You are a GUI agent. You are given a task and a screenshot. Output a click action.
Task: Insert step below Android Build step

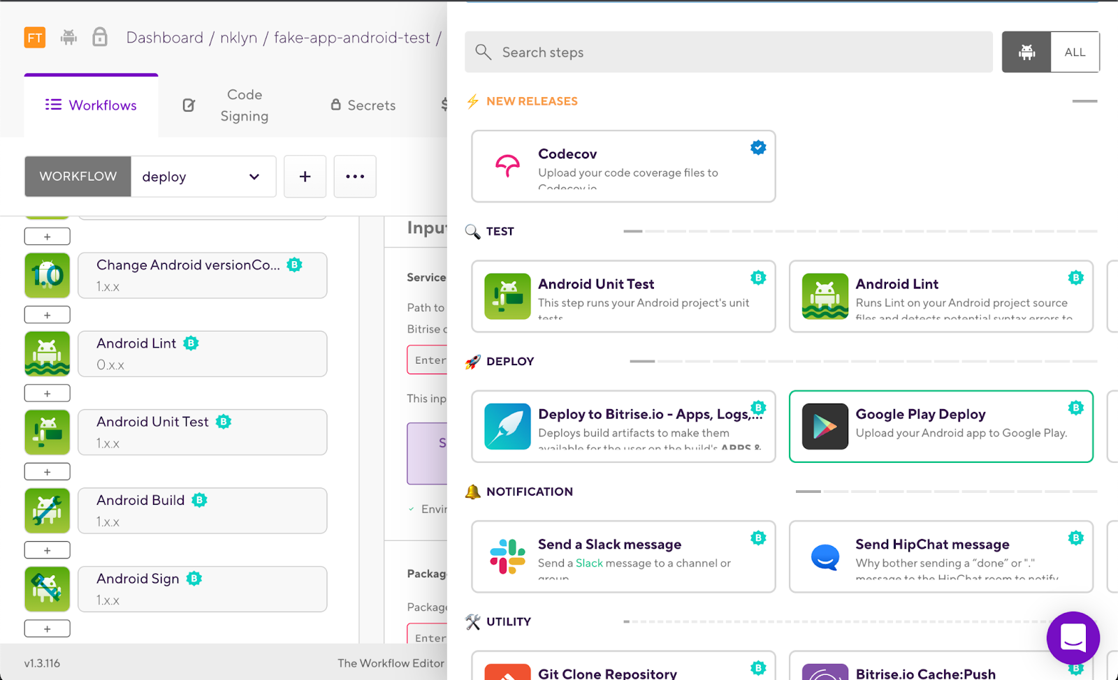48,550
